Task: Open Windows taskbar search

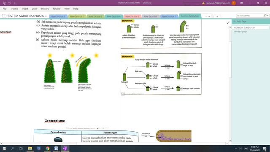Action: pos(13,148)
